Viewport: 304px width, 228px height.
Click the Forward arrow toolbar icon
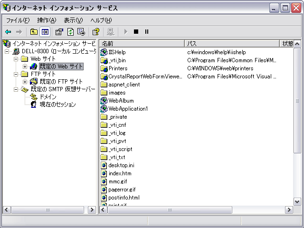click(x=19, y=32)
